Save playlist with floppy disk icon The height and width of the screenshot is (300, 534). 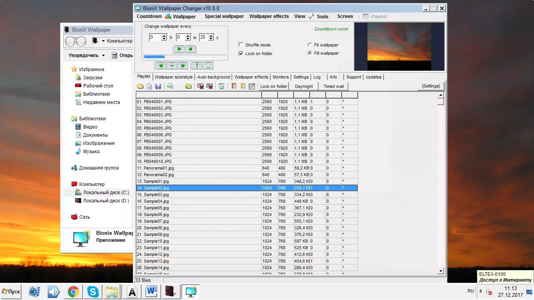158,86
